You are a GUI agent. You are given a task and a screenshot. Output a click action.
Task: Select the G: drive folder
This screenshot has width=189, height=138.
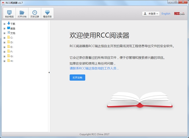coord(12,56)
